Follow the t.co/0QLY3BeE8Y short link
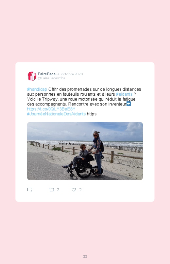Image resolution: width=170 pixels, height=264 pixels. tap(51, 109)
